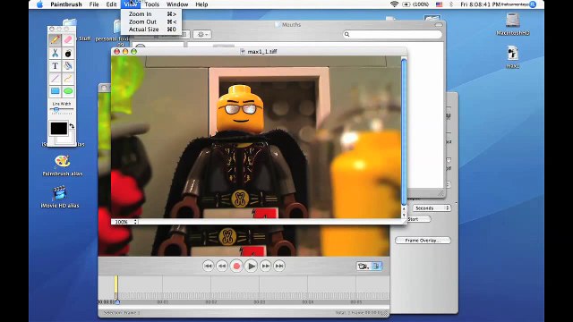Step forward one frame
The height and width of the screenshot is (322, 573).
click(x=266, y=266)
